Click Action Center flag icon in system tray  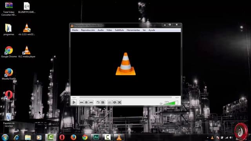[218, 137]
